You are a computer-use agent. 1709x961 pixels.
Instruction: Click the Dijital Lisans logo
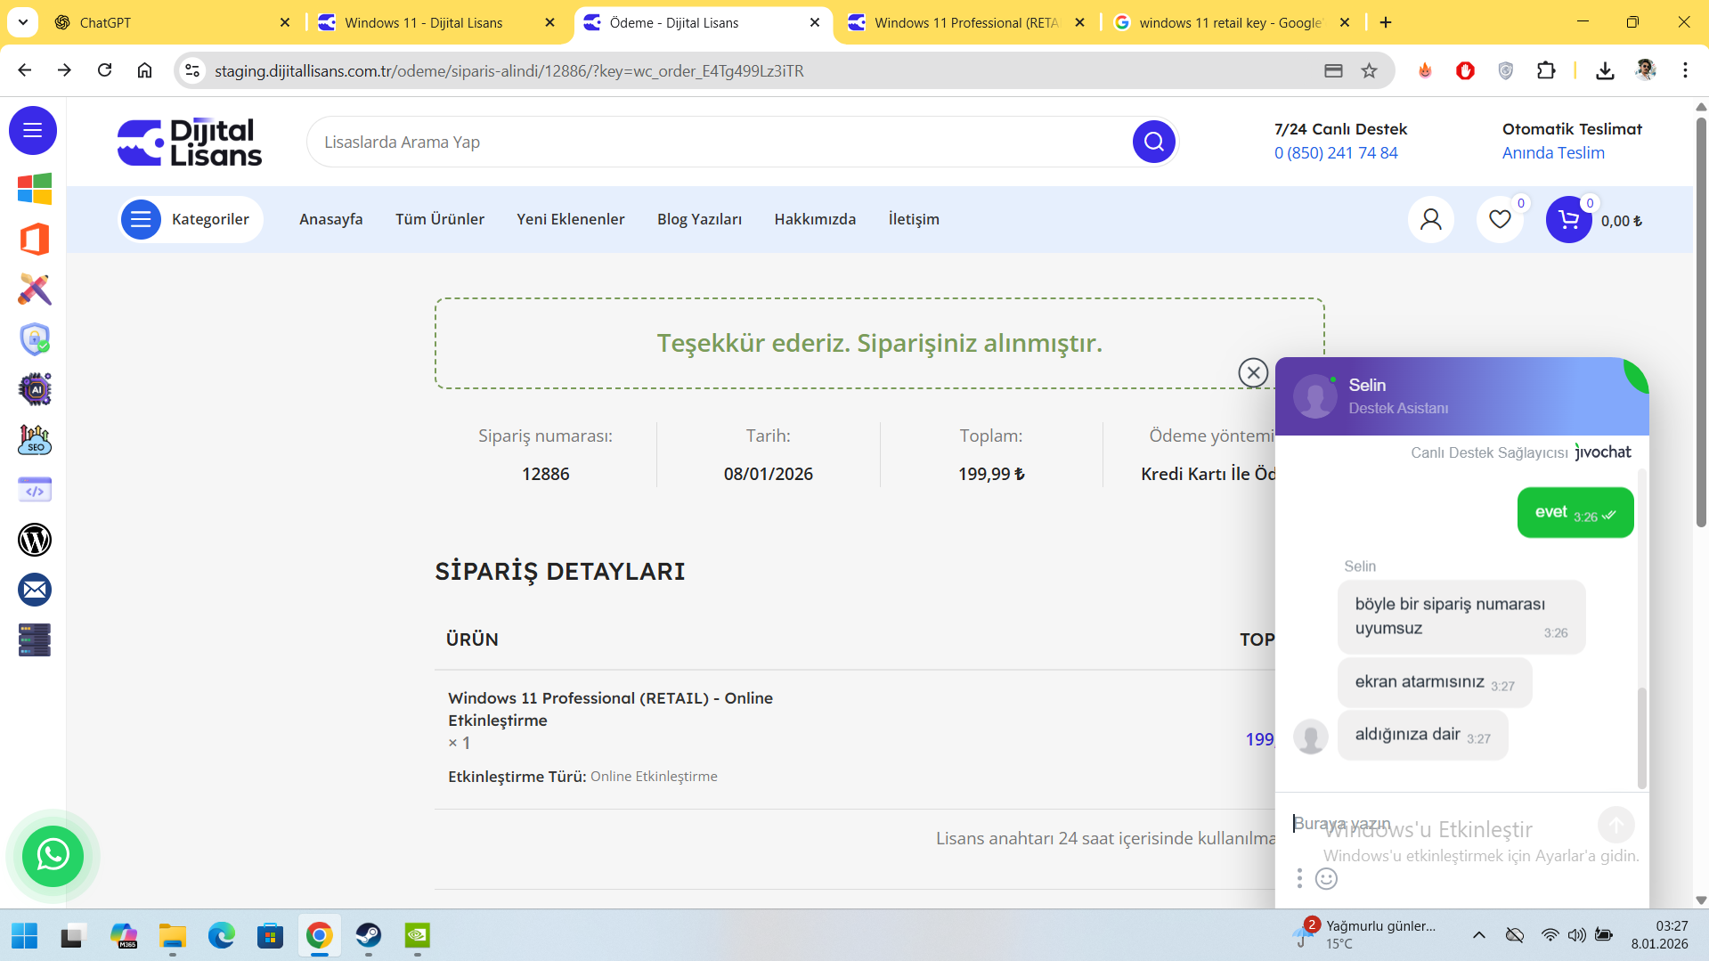190,143
